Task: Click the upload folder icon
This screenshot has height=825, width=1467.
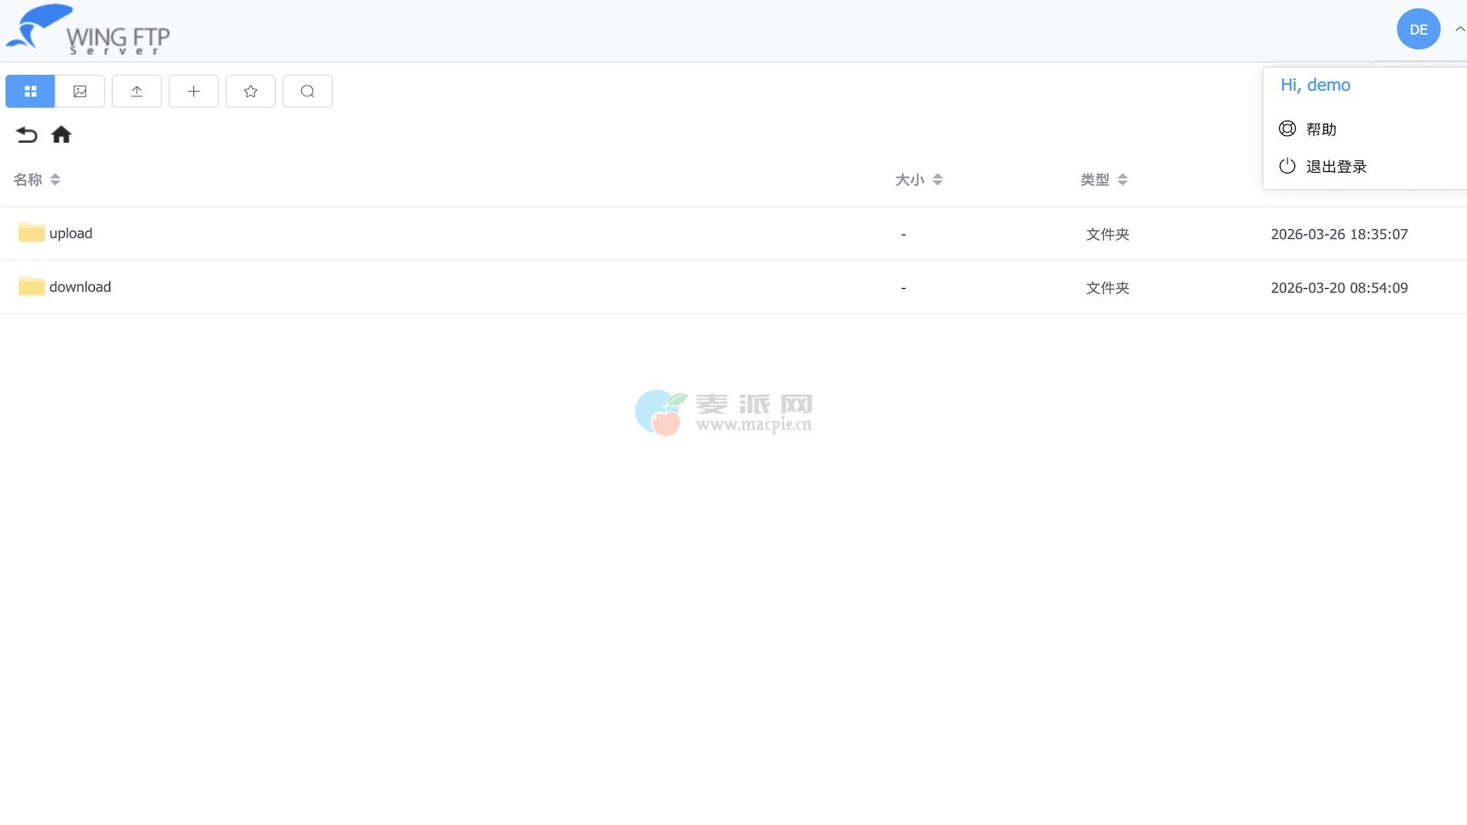Action: (x=31, y=232)
